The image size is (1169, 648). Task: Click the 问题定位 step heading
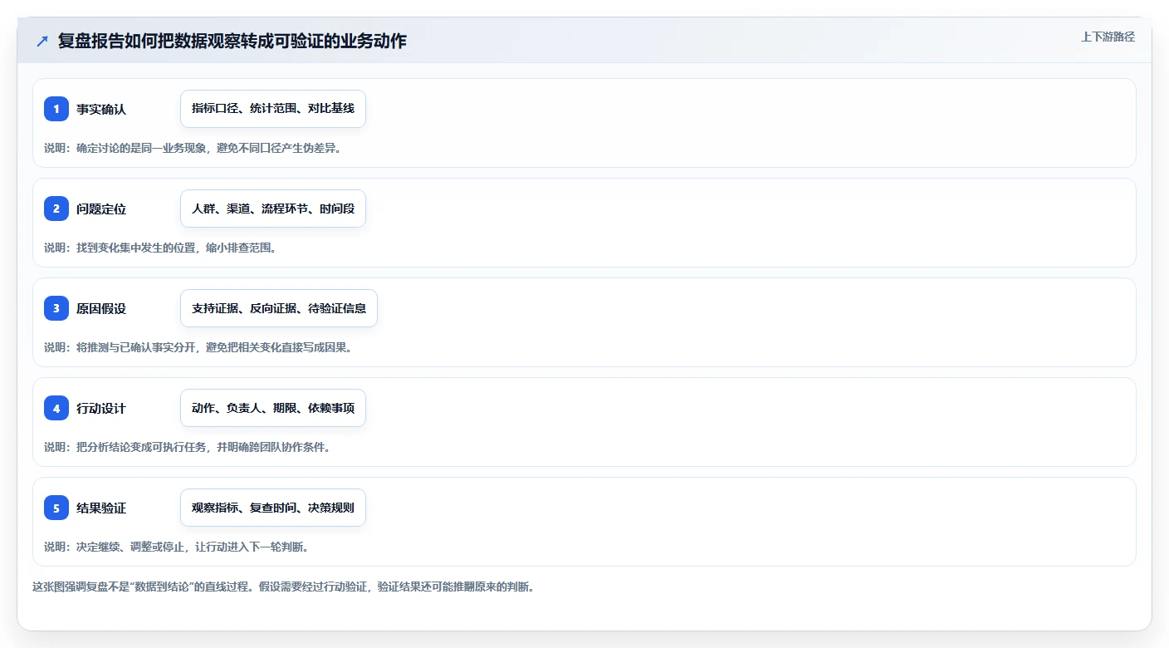click(101, 209)
